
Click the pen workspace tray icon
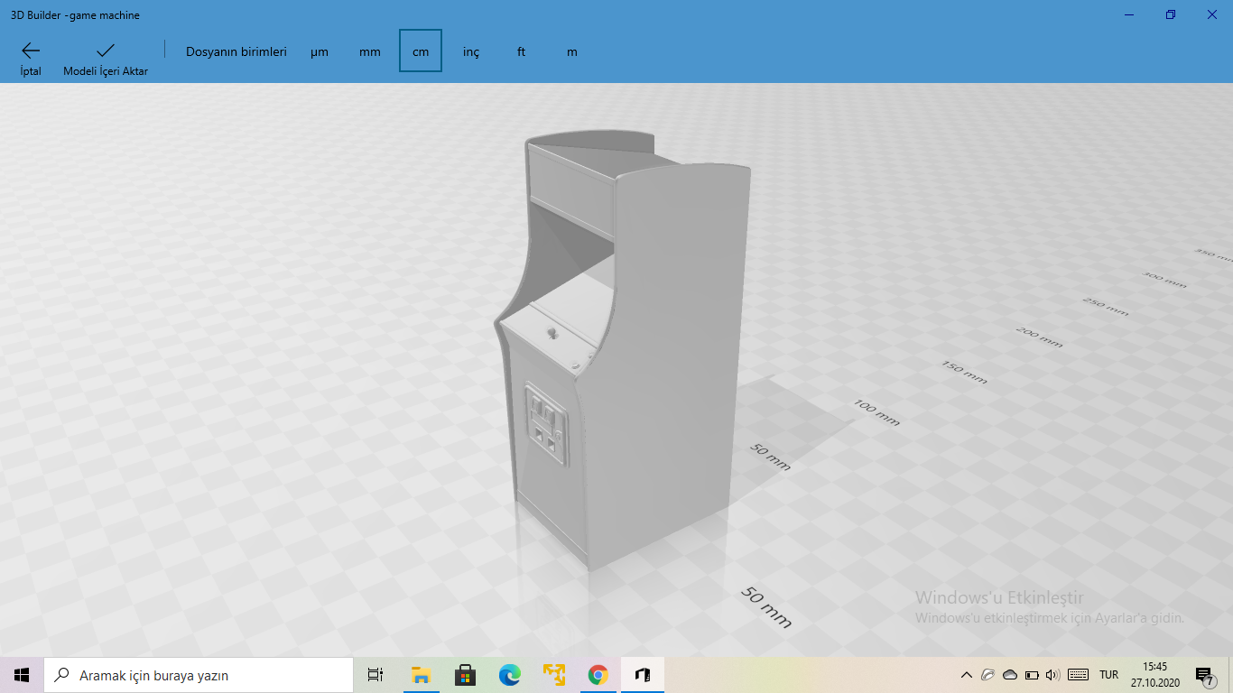[988, 675]
